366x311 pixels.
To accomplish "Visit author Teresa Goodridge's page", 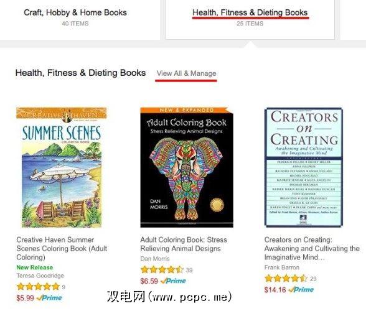I will [x=40, y=276].
